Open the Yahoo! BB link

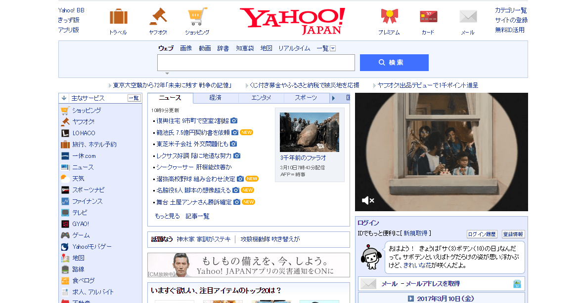pos(71,10)
